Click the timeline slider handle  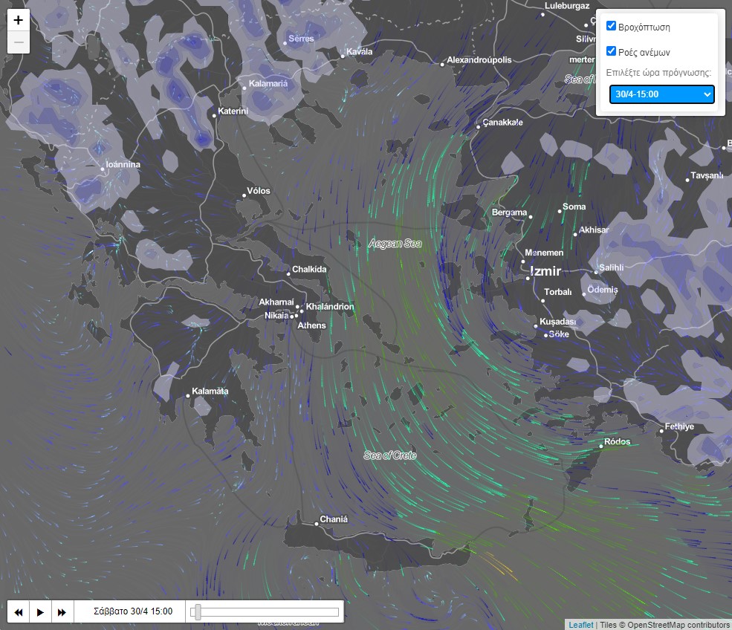click(198, 612)
